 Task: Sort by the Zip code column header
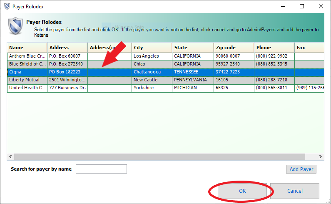[234, 48]
